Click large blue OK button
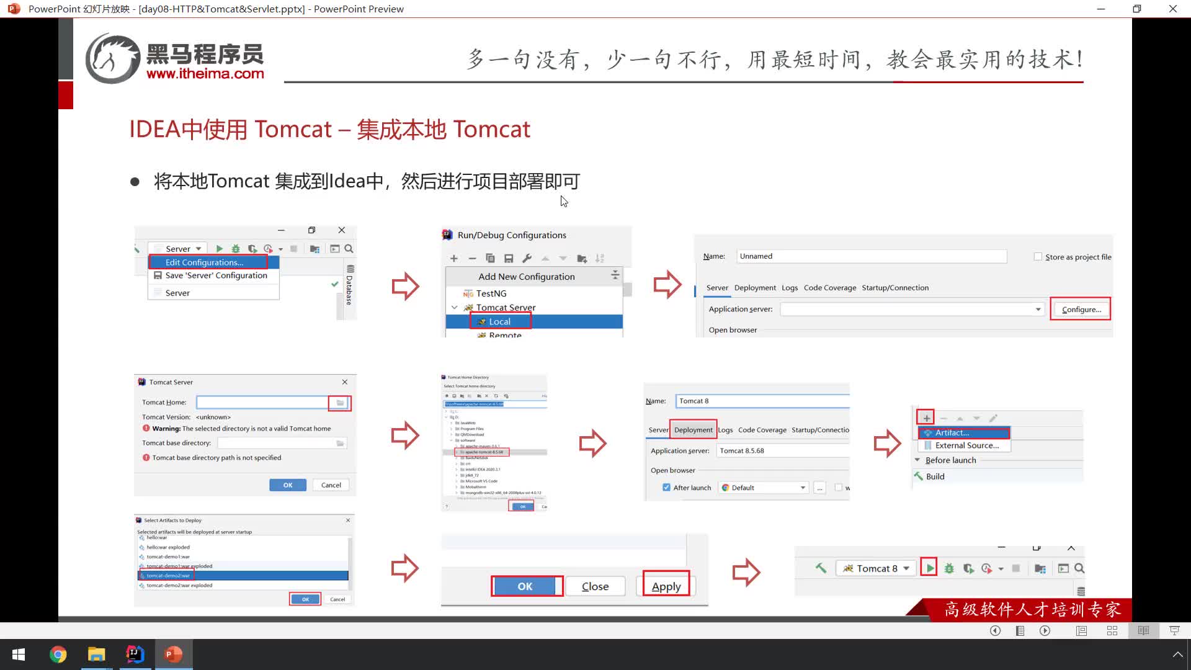Image resolution: width=1191 pixels, height=670 pixels. pyautogui.click(x=525, y=586)
